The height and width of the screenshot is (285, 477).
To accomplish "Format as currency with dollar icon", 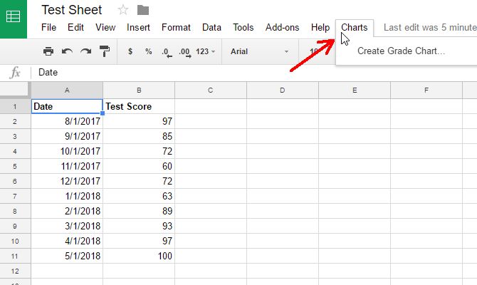I will tap(130, 51).
